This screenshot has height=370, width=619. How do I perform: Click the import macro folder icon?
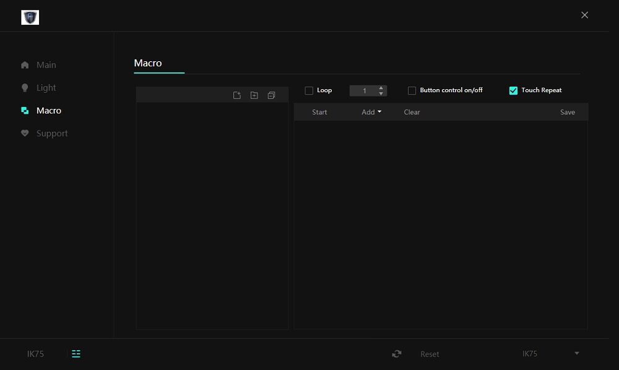tap(254, 95)
